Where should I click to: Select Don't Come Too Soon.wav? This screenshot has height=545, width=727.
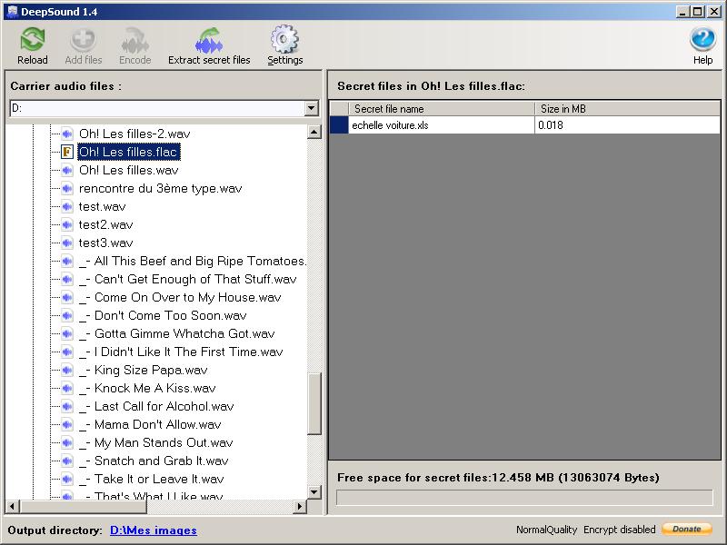pyautogui.click(x=163, y=315)
